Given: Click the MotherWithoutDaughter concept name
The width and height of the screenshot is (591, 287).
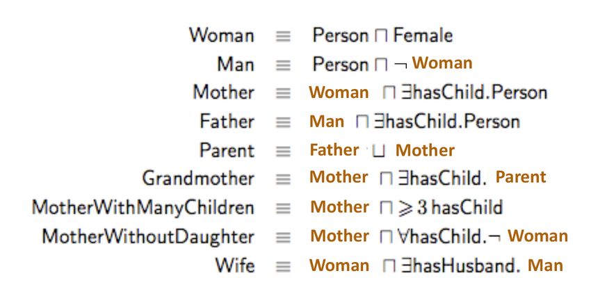Looking at the screenshot, I should [x=147, y=237].
